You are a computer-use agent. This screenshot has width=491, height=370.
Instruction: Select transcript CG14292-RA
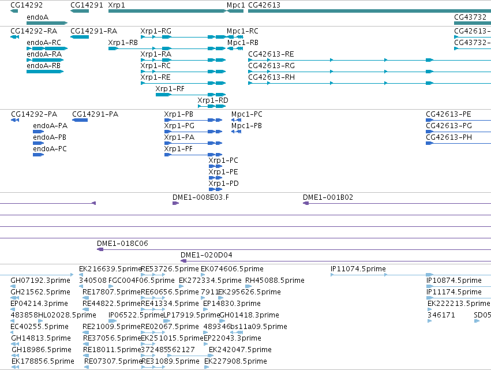34,31
